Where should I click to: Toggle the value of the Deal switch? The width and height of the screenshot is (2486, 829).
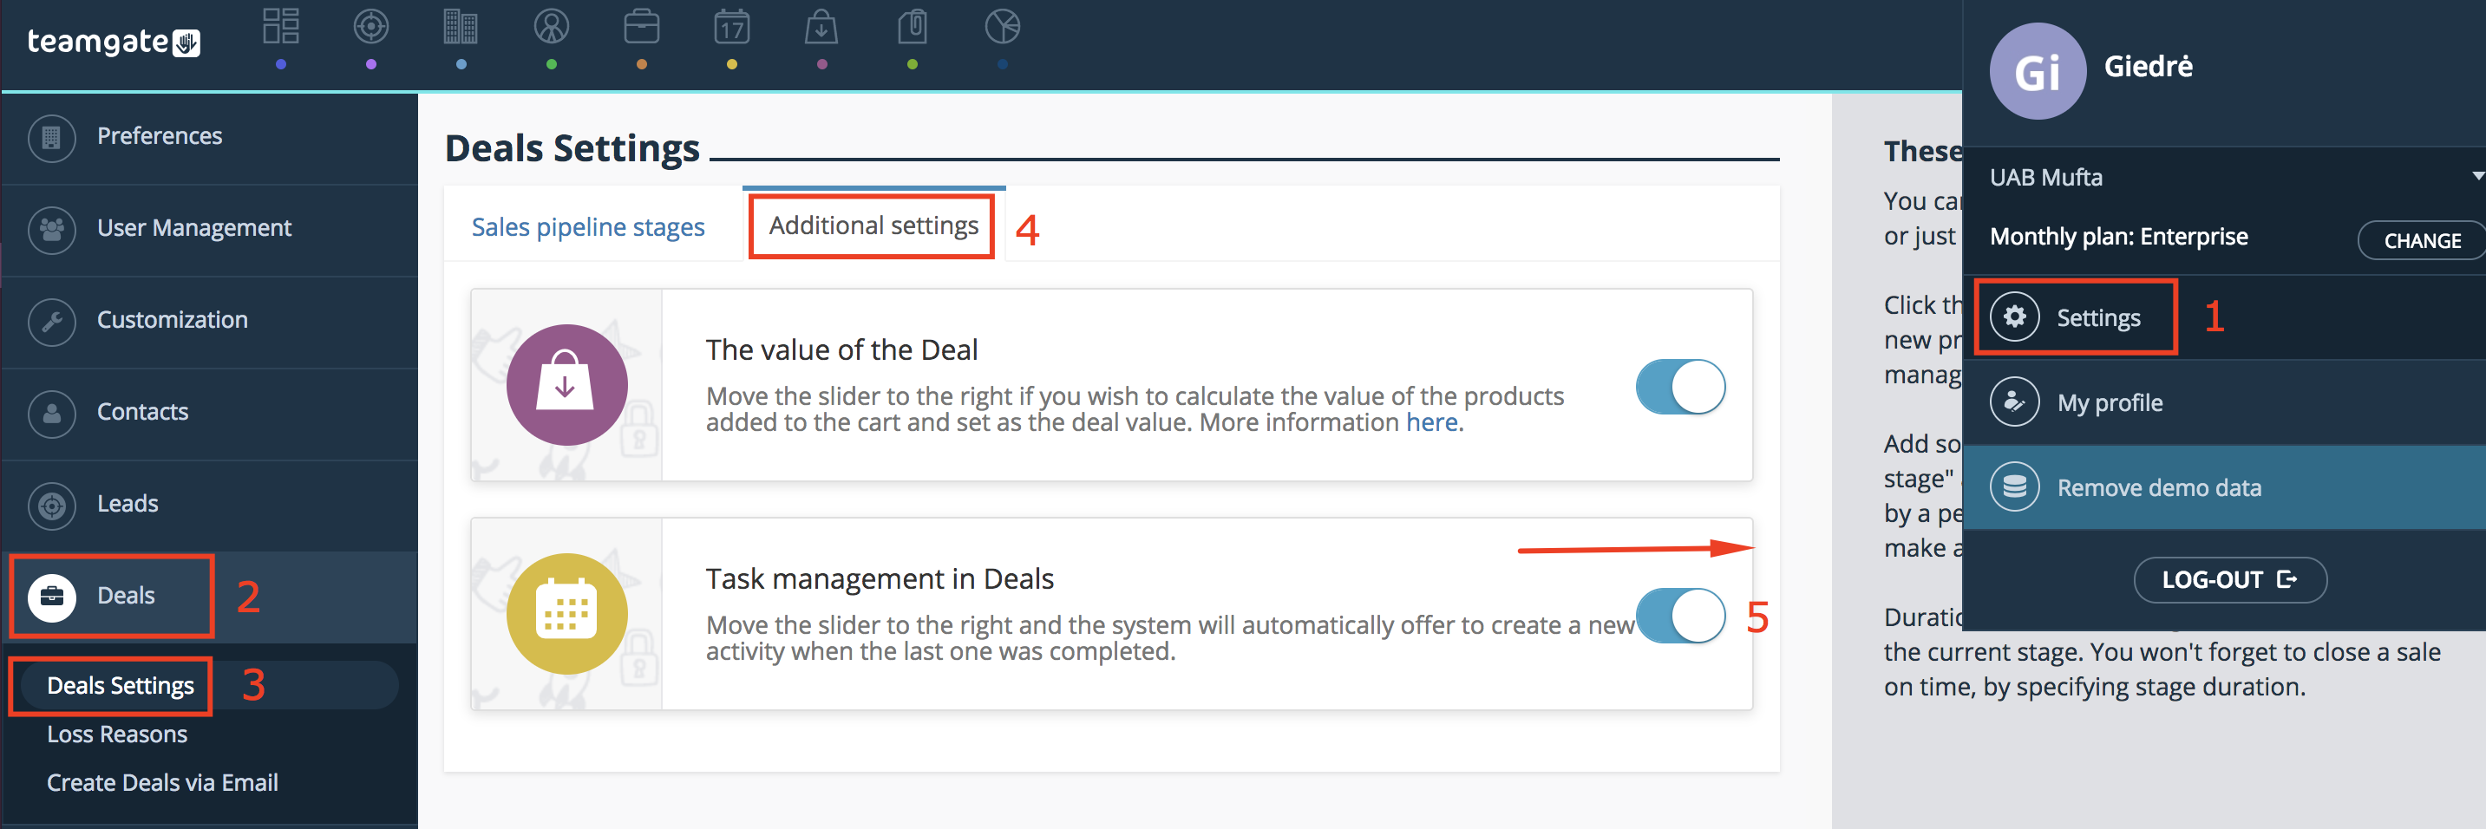tap(1680, 386)
